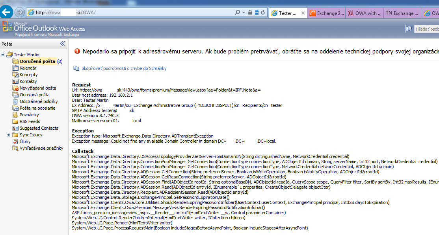Switch to the TN Exchange ... tab

[x=402, y=13]
